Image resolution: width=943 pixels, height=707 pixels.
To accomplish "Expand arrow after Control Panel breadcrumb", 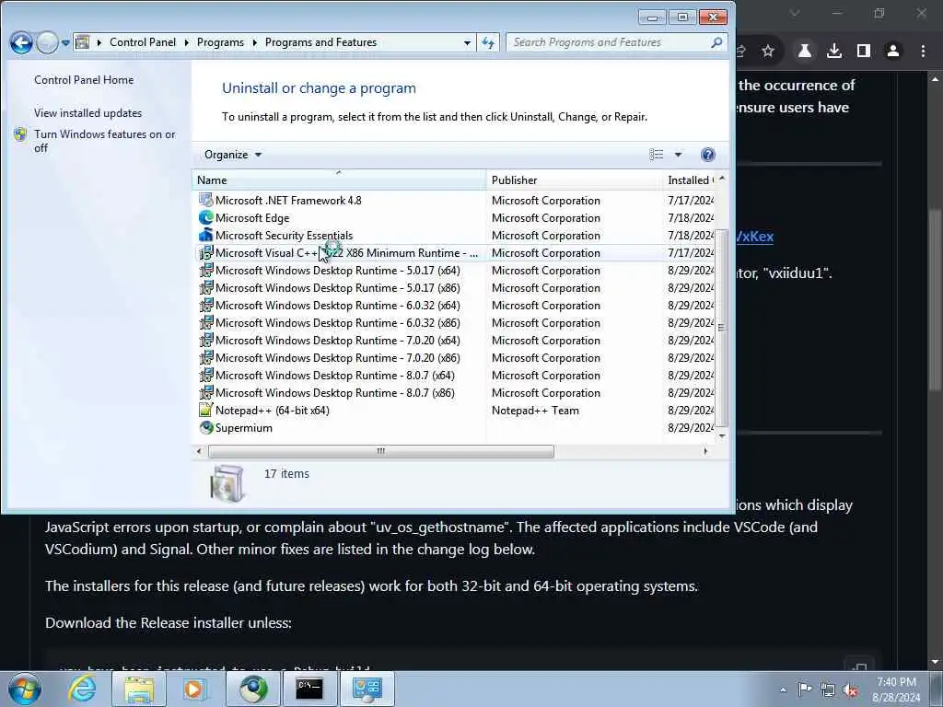I will pos(186,42).
